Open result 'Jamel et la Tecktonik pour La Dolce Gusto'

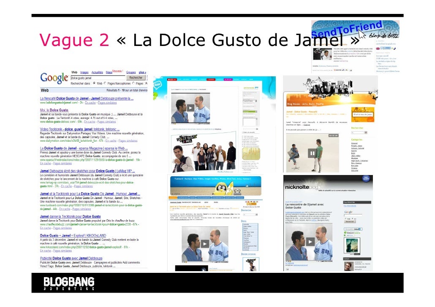tap(90, 194)
